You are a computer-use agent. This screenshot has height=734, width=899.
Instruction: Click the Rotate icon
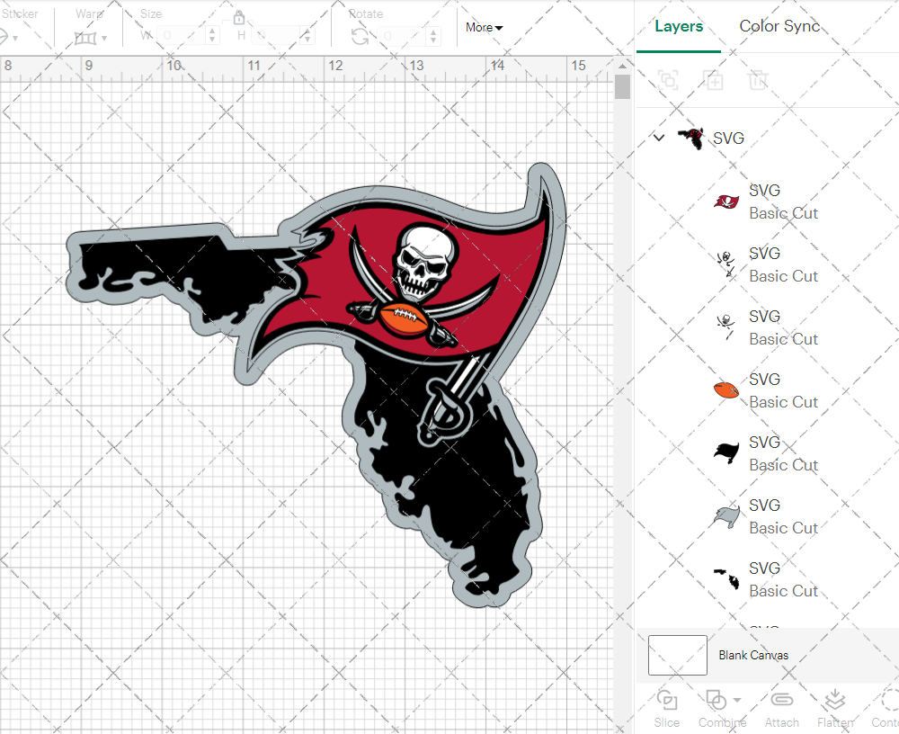[360, 37]
